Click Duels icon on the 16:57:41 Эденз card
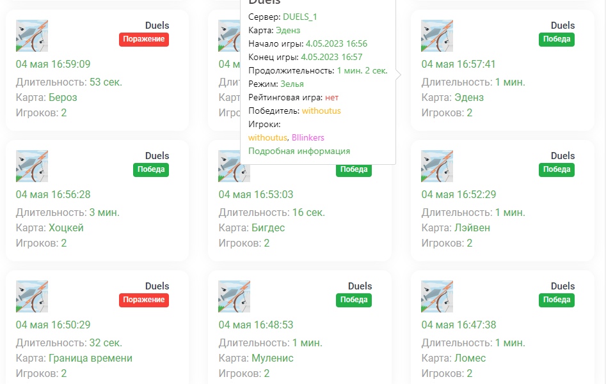Screen dimensions: 606x384 click(x=437, y=36)
